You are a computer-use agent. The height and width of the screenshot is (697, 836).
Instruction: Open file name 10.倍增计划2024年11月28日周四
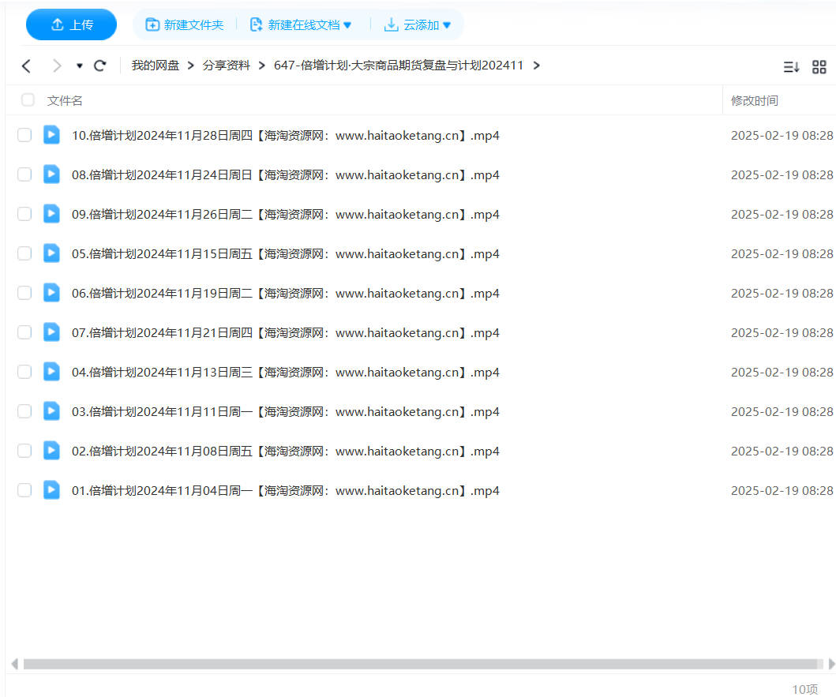[286, 136]
